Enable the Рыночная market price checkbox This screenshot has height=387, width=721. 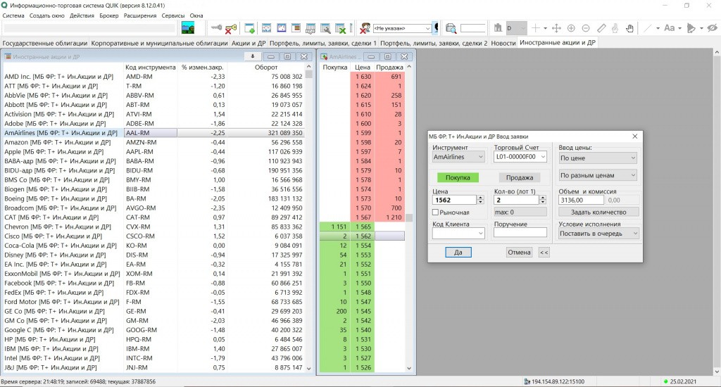(x=436, y=212)
